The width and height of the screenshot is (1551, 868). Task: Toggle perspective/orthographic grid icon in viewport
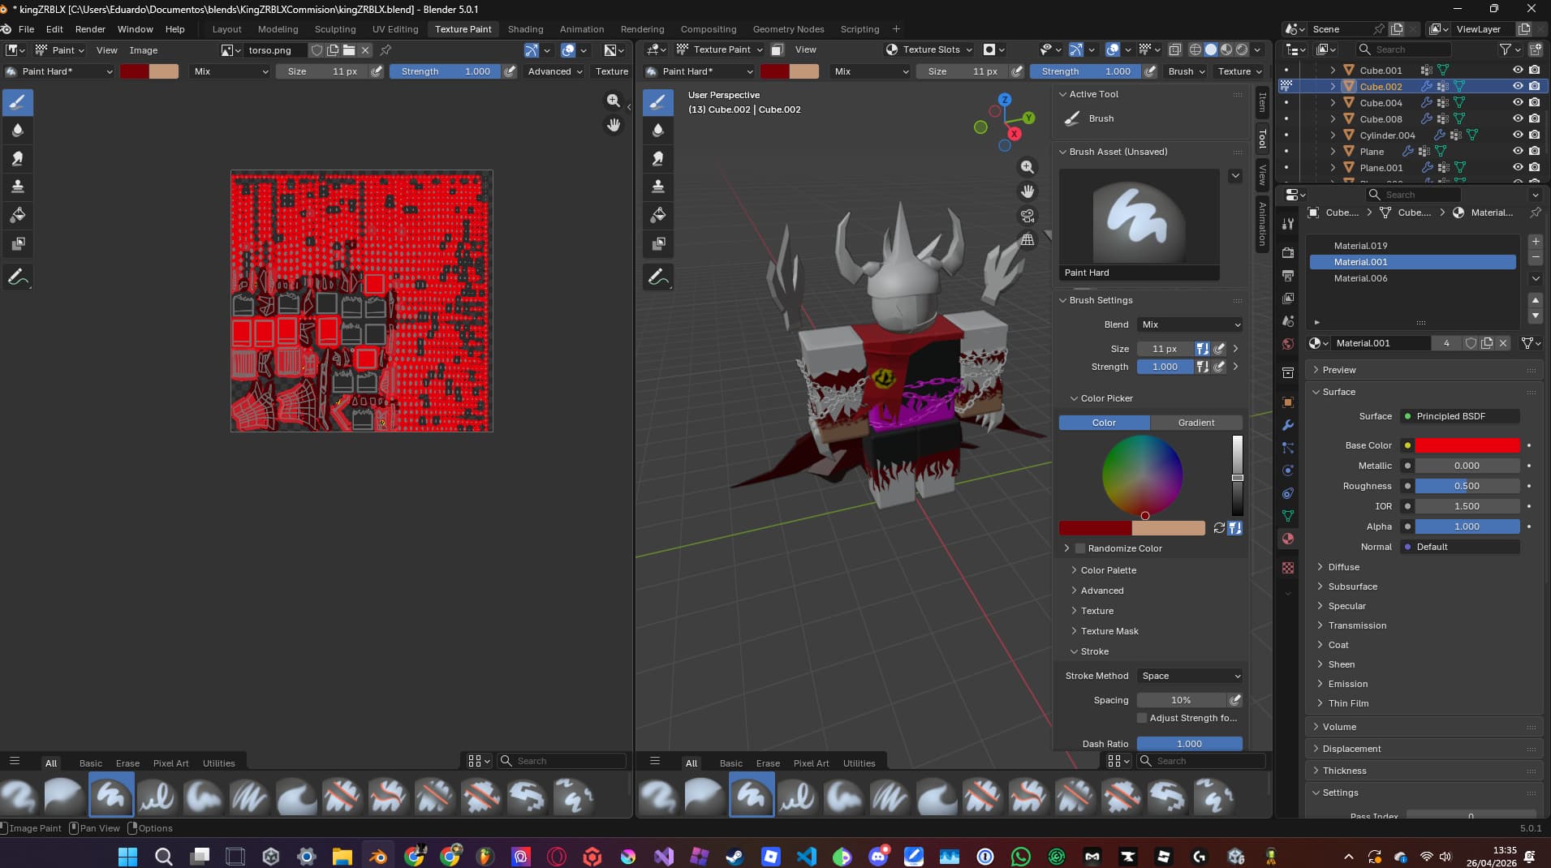pos(1028,239)
